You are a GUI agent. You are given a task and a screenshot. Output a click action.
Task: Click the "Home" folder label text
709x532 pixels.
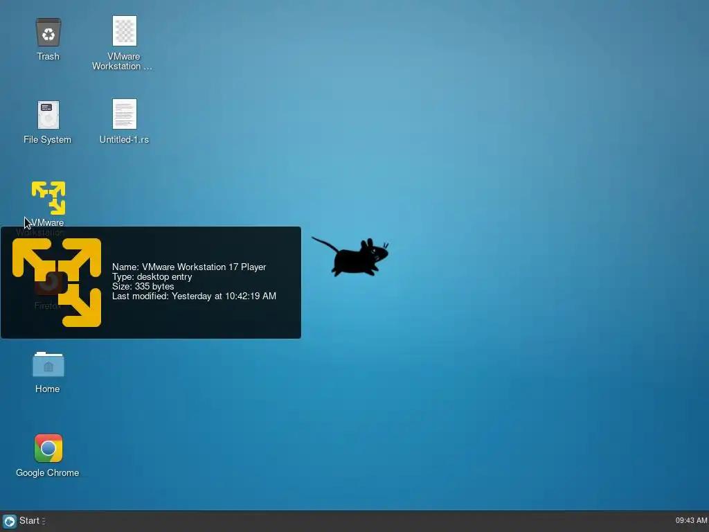click(x=48, y=389)
